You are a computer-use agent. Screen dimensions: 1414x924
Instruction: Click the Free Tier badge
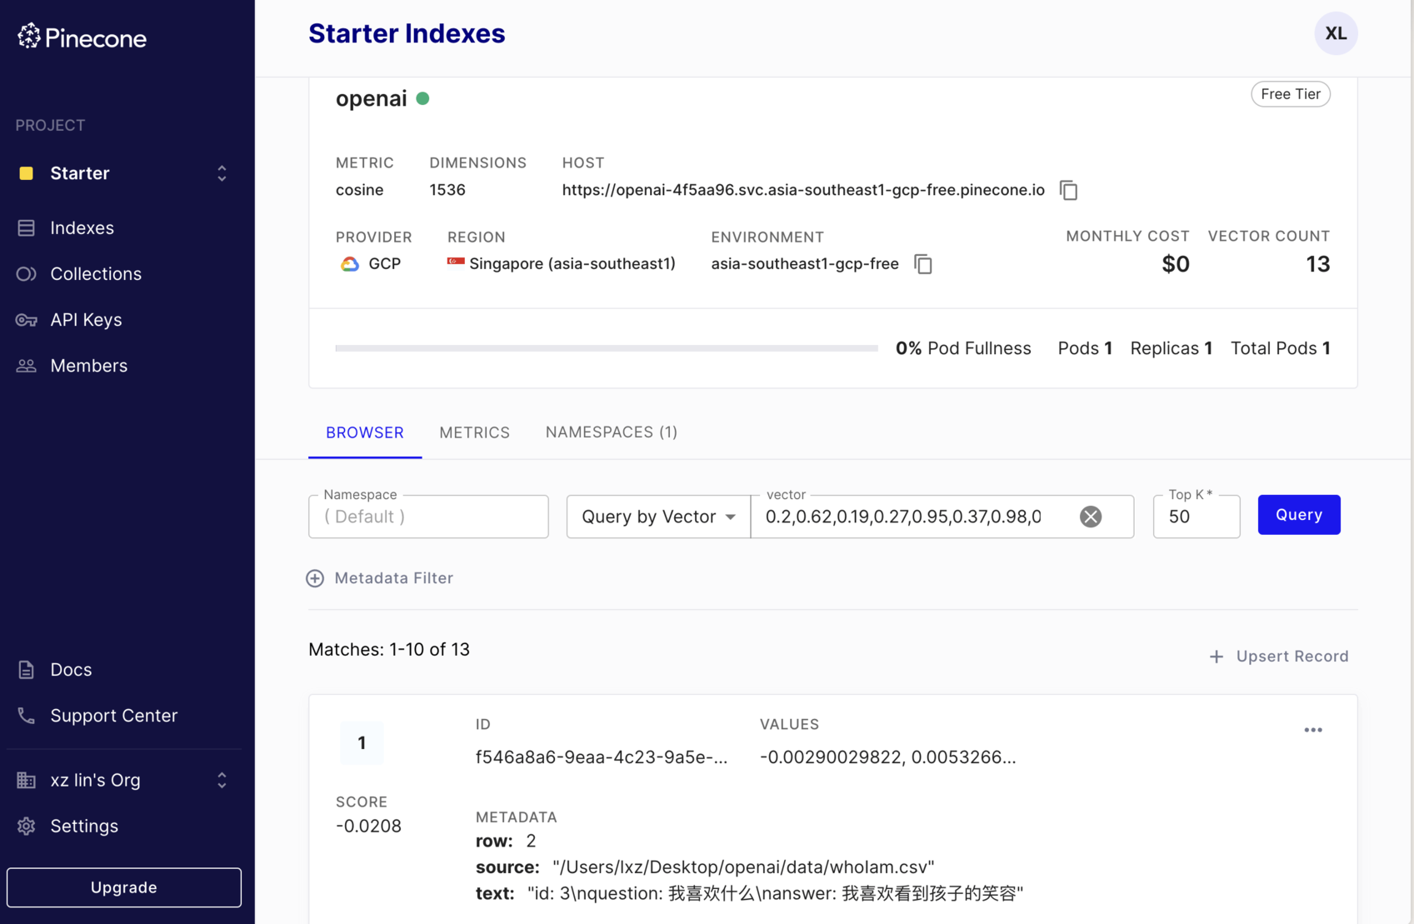tap(1290, 94)
